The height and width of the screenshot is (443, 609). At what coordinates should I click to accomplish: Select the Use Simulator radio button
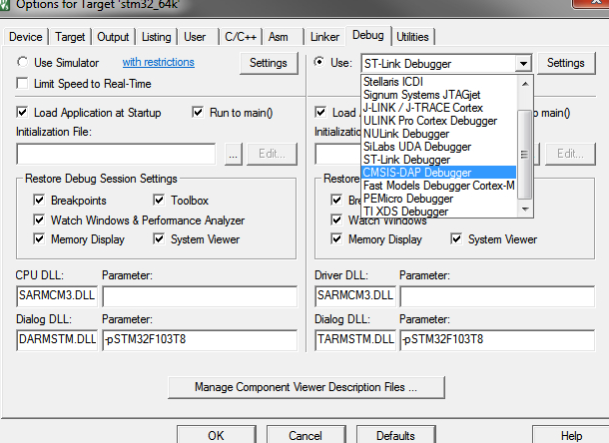coord(23,62)
